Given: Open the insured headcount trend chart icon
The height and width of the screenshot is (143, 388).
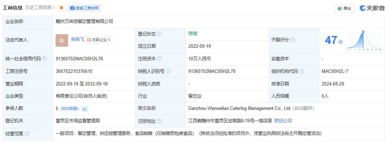Looking at the screenshot, I should click(85, 109).
